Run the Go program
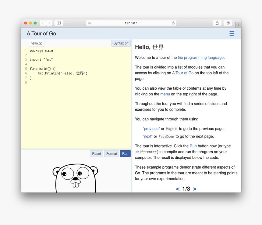The image size is (262, 225). pyautogui.click(x=125, y=153)
